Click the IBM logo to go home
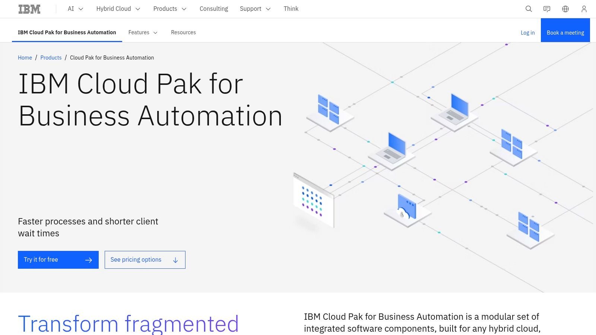The height and width of the screenshot is (335, 596). click(29, 8)
